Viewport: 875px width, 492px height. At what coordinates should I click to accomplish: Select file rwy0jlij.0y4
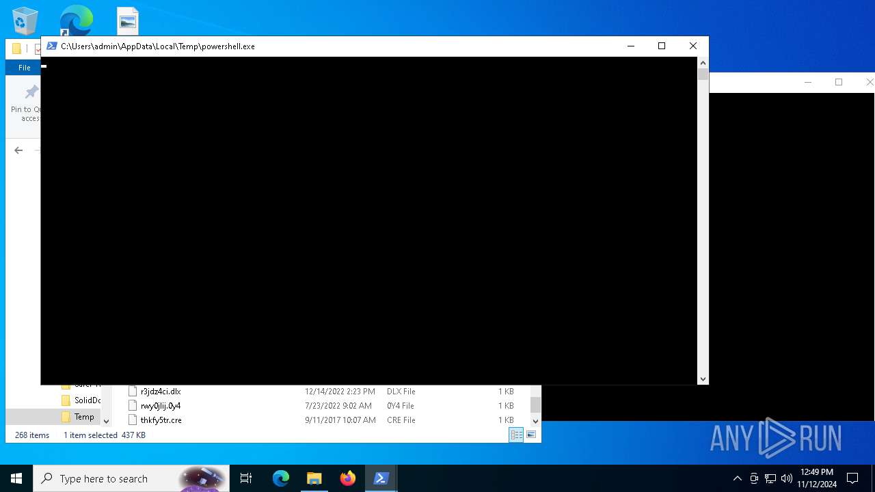[161, 406]
